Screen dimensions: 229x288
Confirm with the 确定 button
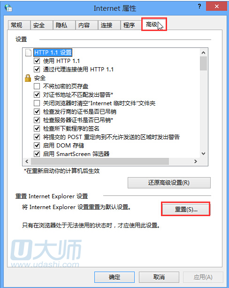(x=114, y=277)
